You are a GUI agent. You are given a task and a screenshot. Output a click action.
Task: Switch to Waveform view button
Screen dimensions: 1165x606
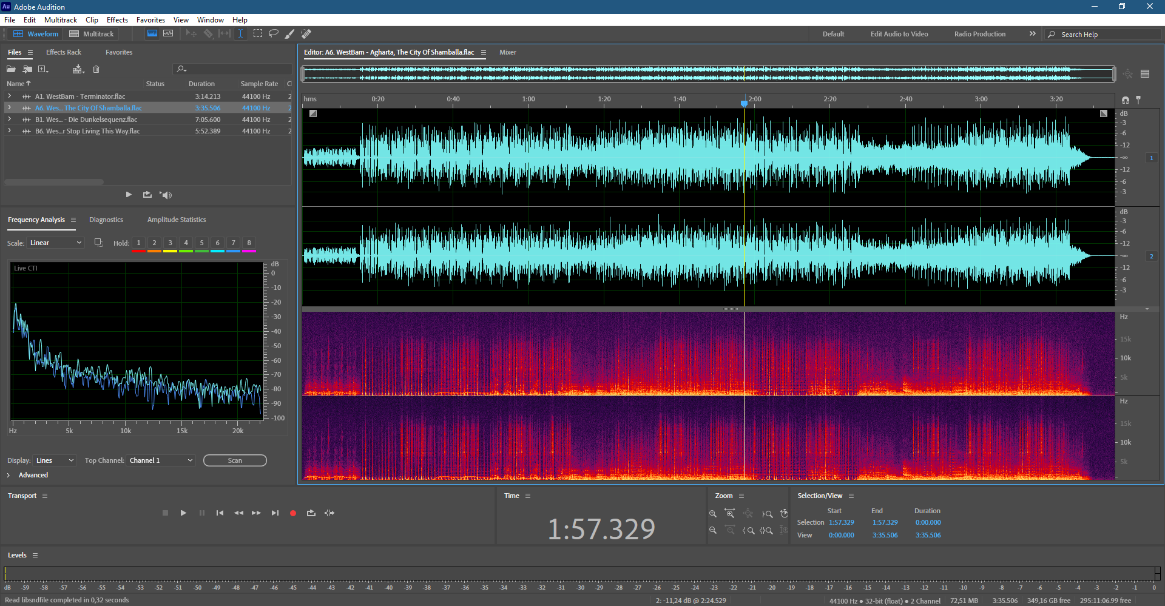coord(36,34)
